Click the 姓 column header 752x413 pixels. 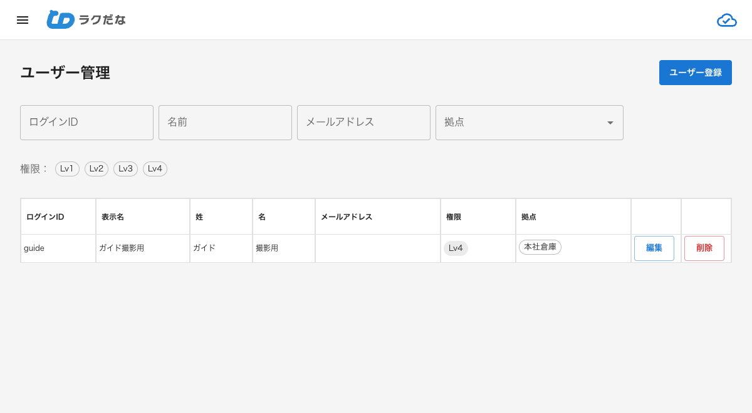(221, 217)
